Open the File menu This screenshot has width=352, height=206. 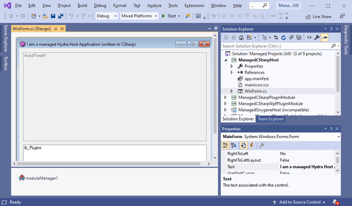18,6
